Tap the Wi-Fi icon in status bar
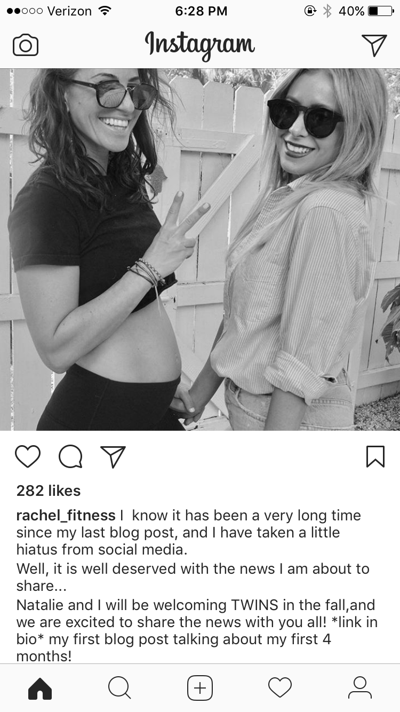The width and height of the screenshot is (400, 712). pos(105,11)
